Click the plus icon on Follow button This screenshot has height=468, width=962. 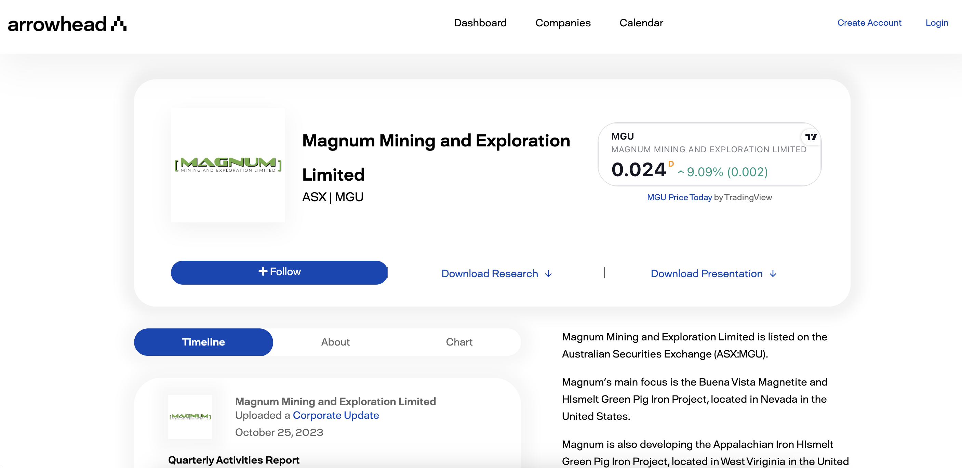(x=263, y=272)
